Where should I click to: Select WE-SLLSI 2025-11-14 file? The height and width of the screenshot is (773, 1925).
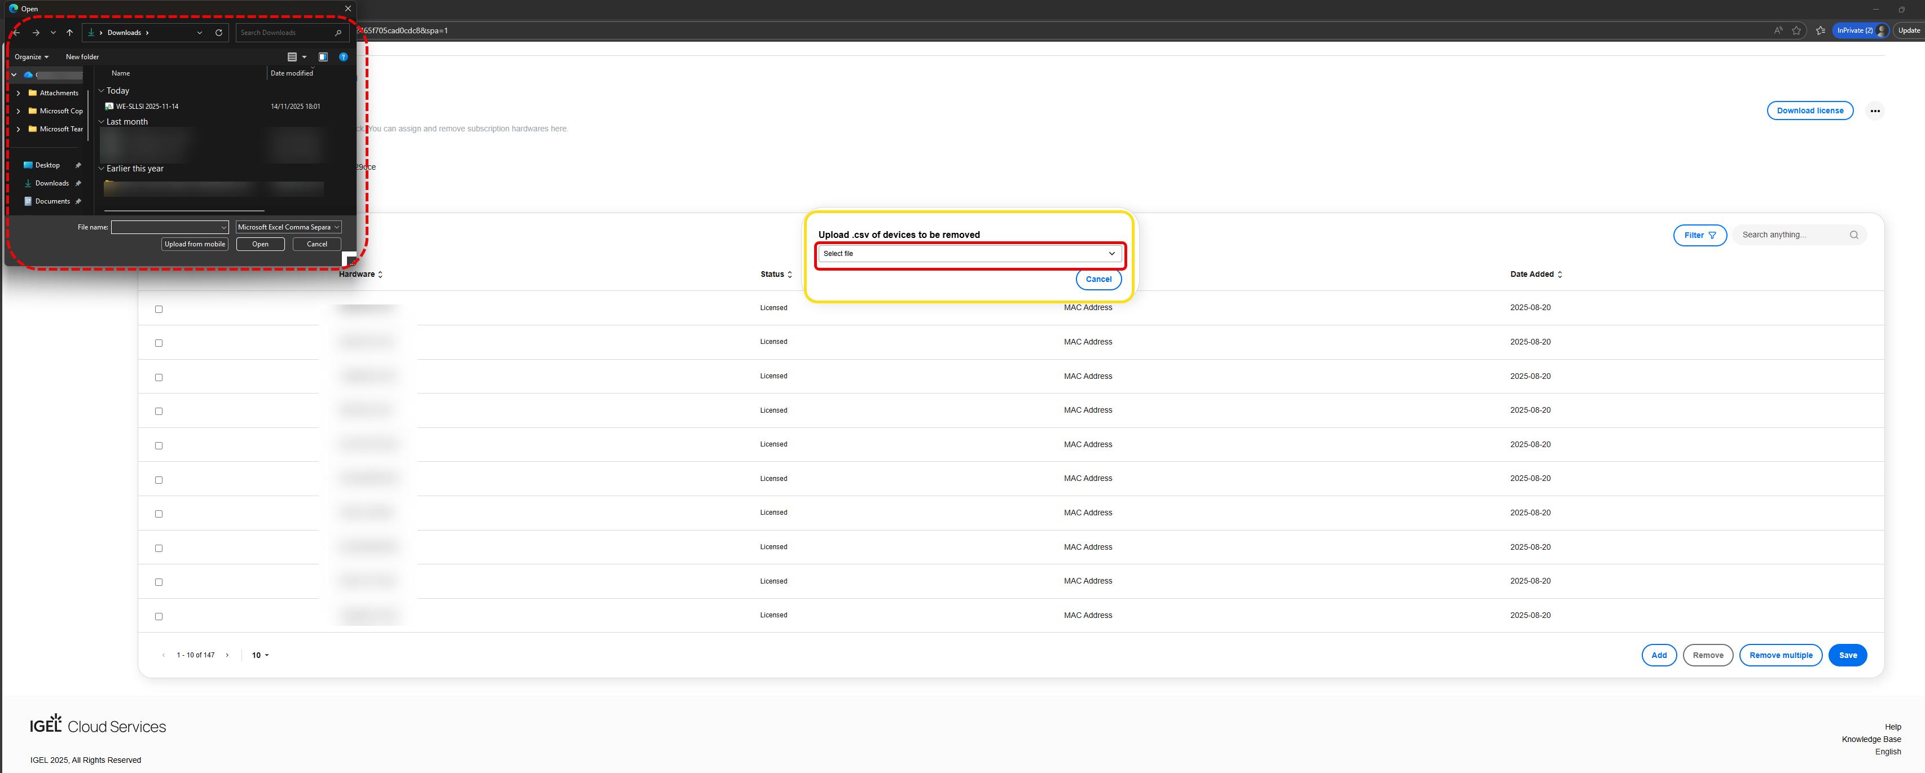[x=147, y=107]
